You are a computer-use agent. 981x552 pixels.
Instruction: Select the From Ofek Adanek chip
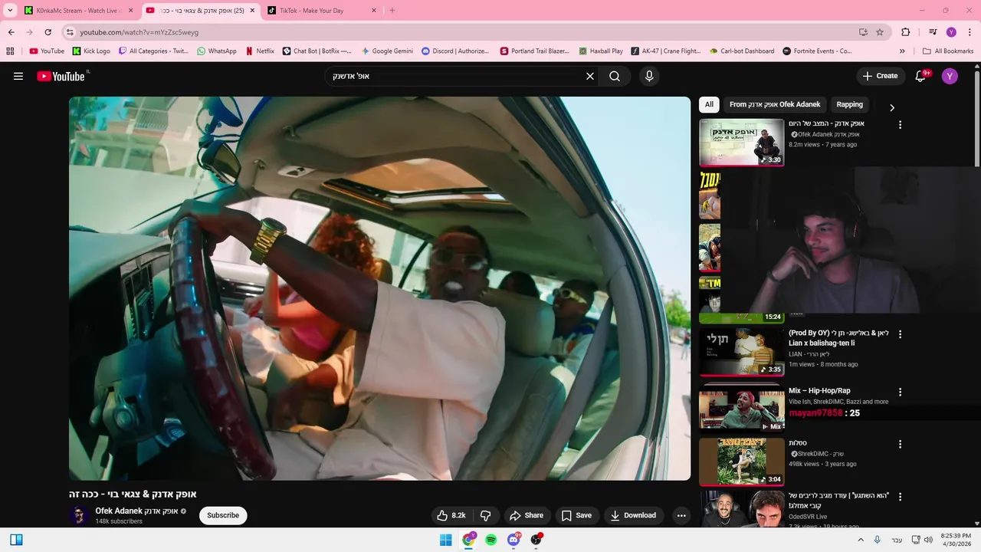[775, 104]
